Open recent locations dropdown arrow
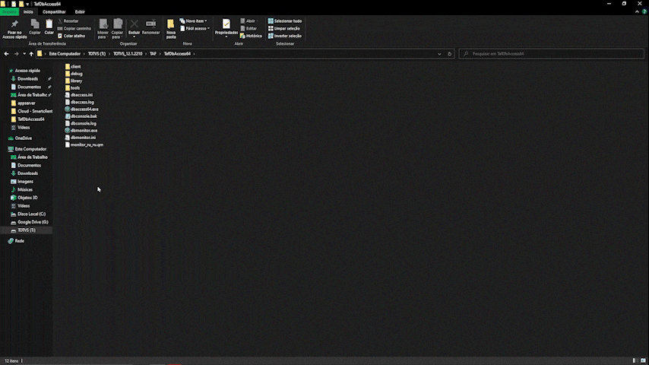The image size is (649, 365). pyautogui.click(x=24, y=54)
